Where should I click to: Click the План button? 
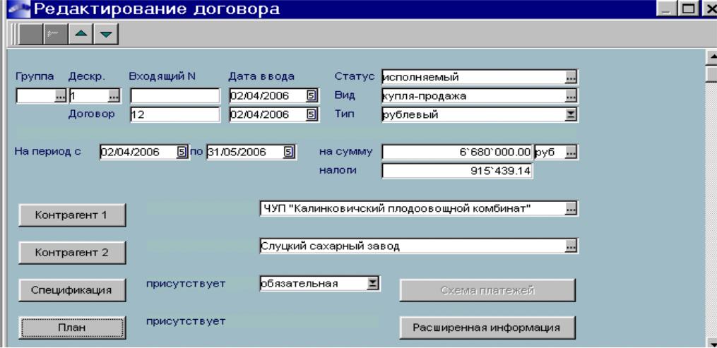coord(72,328)
